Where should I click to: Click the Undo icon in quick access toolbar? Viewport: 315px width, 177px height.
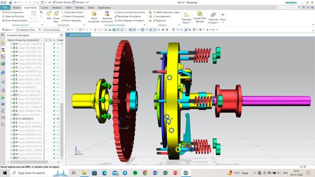click(x=15, y=2)
